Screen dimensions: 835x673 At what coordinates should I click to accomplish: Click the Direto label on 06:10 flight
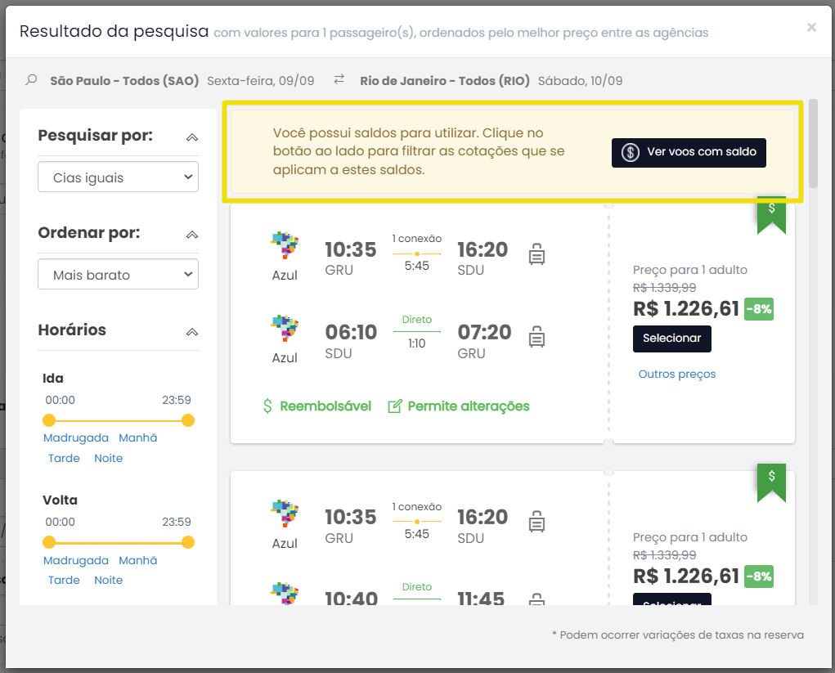coord(417,320)
